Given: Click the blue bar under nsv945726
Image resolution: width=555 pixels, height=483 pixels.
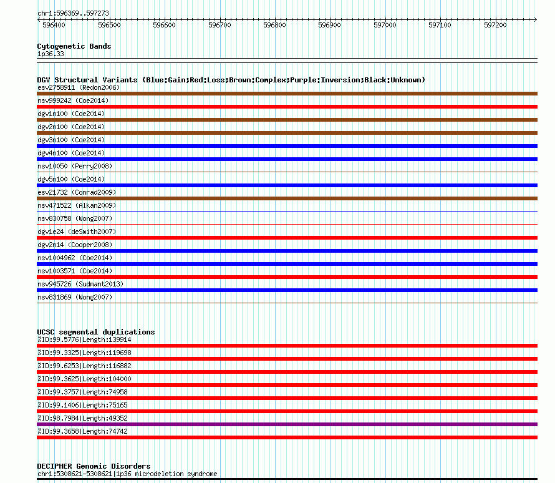Looking at the screenshot, I should pyautogui.click(x=287, y=290).
